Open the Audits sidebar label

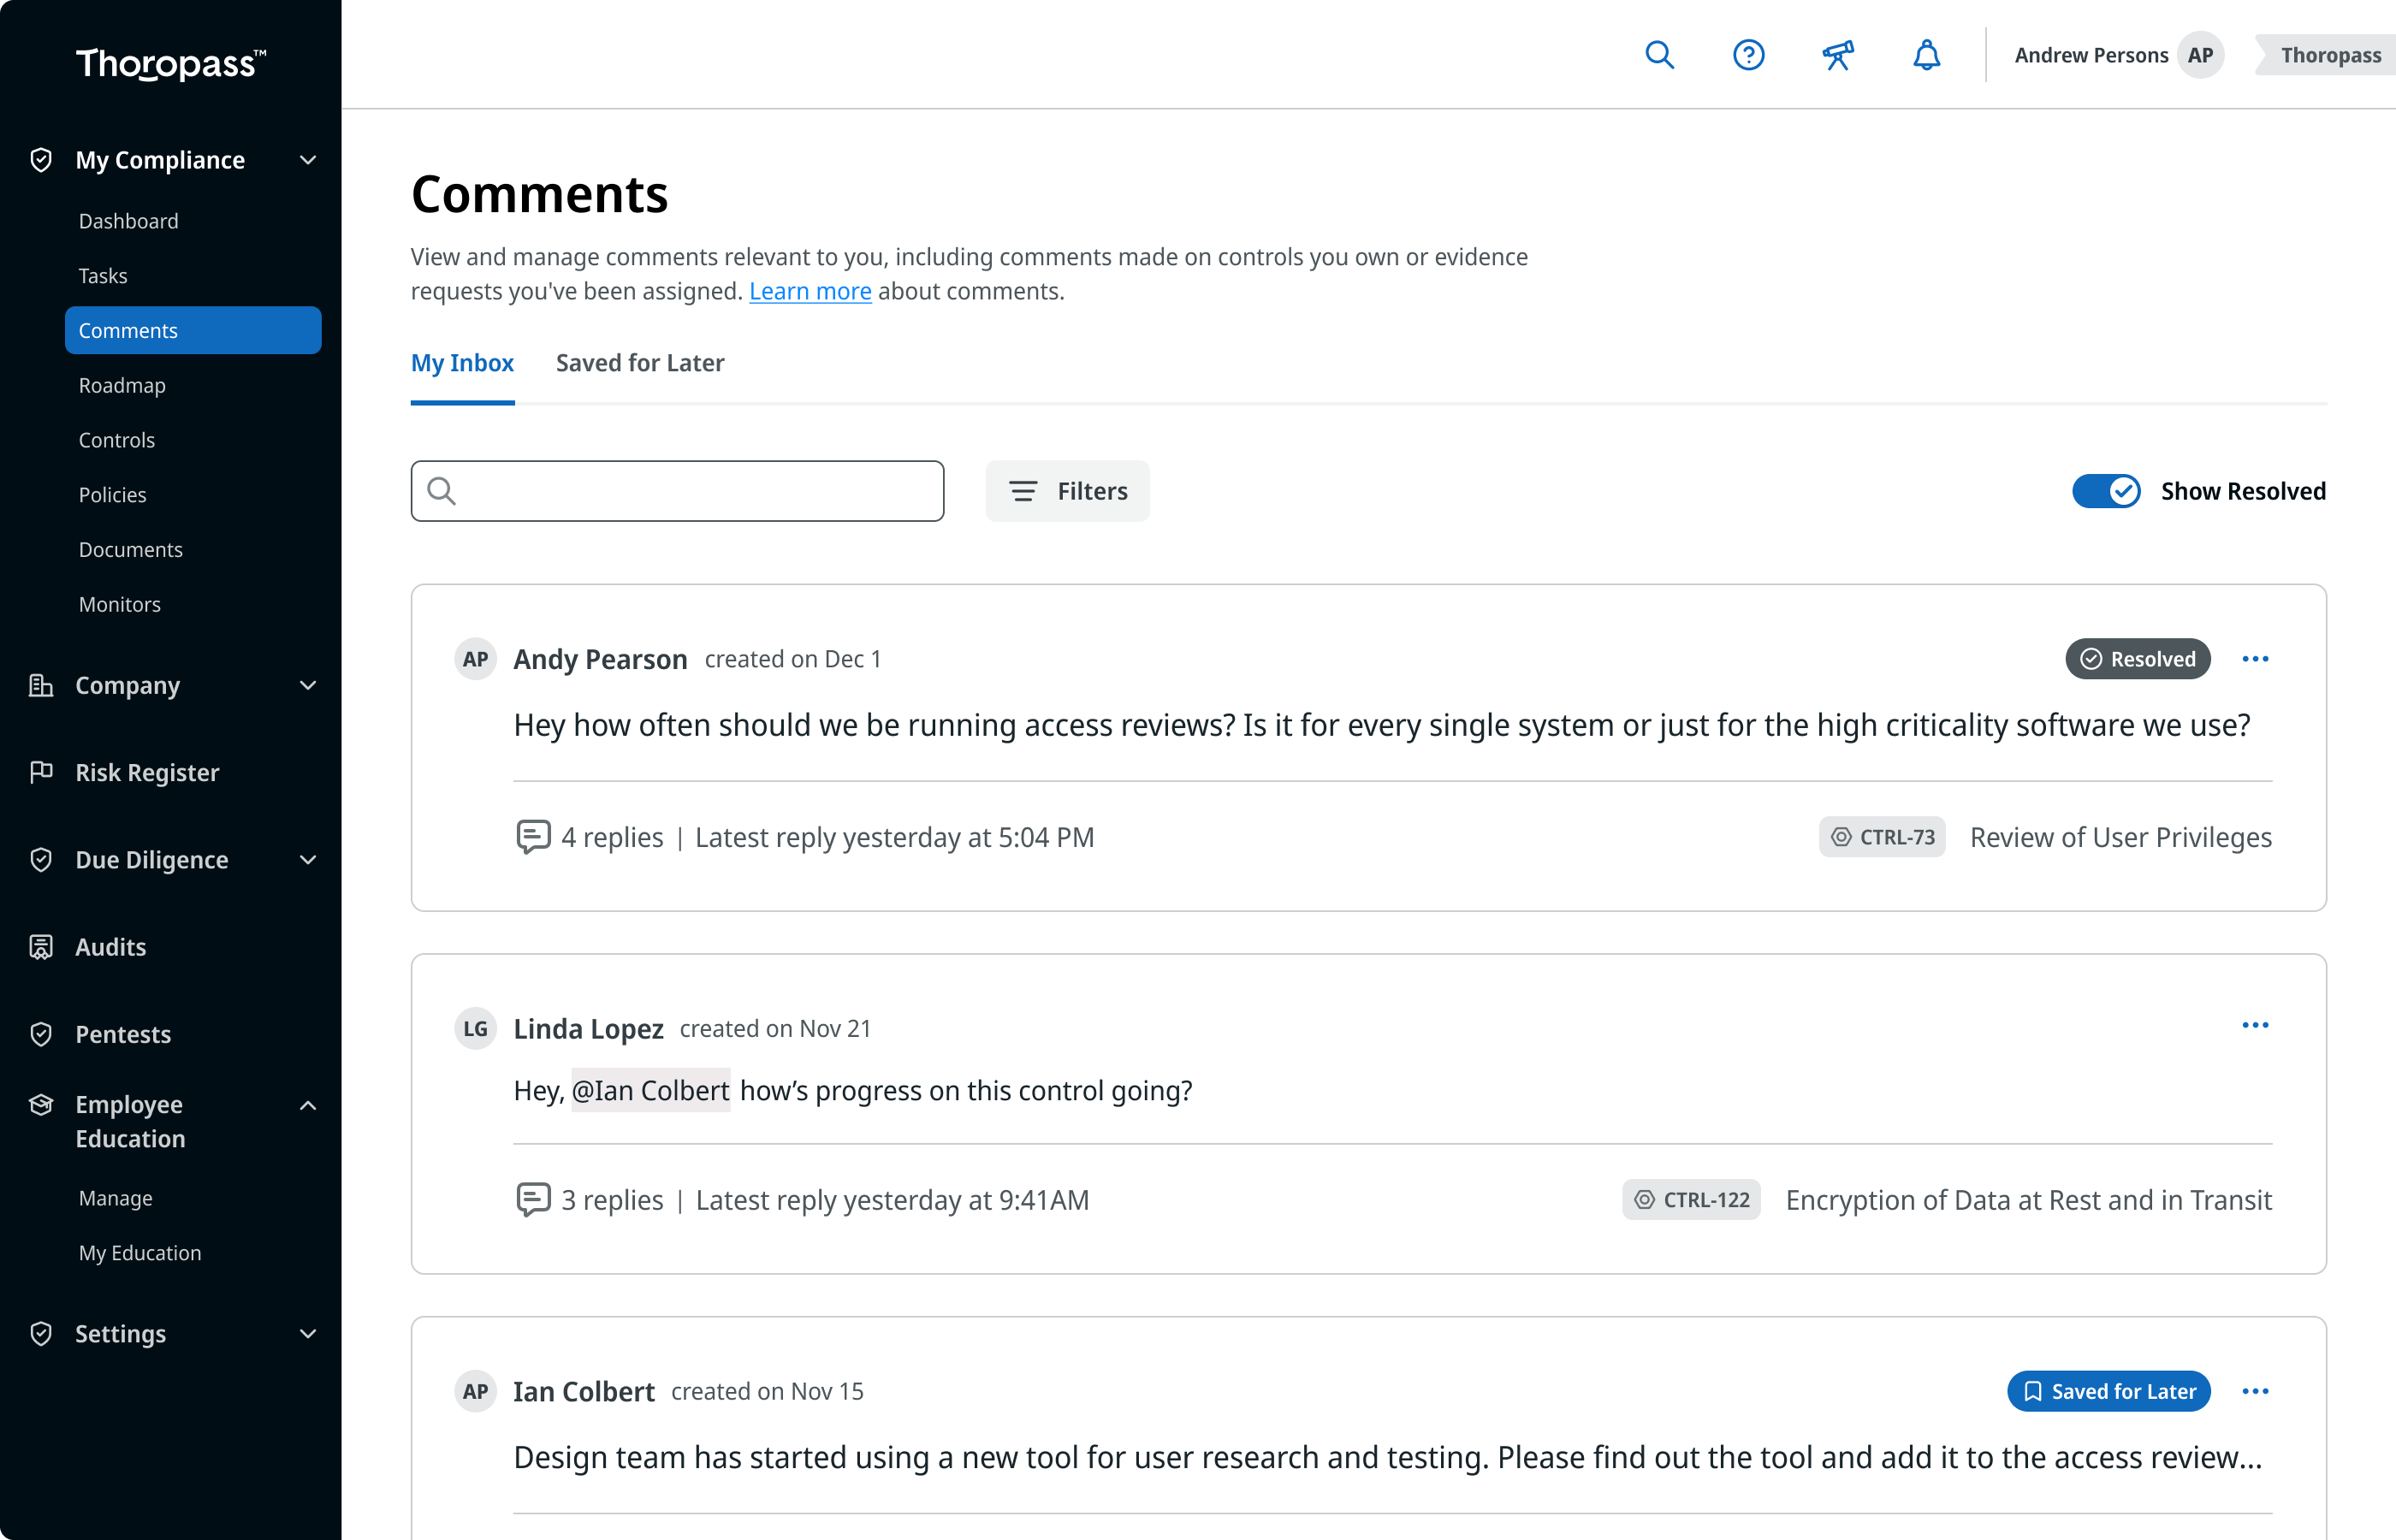coord(111,947)
